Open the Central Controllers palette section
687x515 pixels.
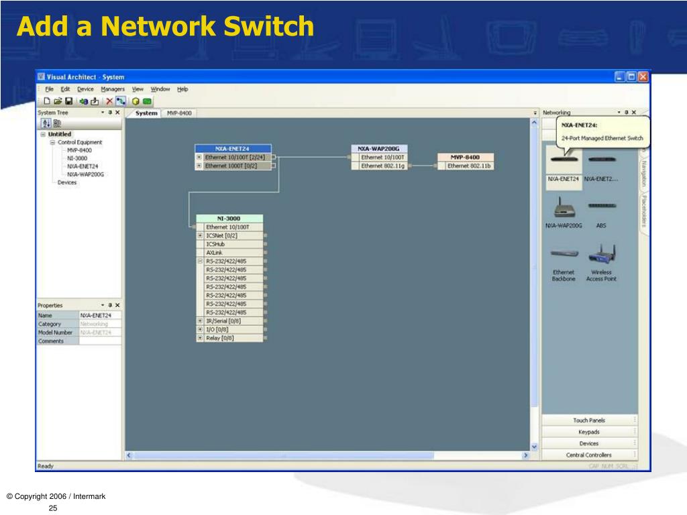[x=589, y=455]
